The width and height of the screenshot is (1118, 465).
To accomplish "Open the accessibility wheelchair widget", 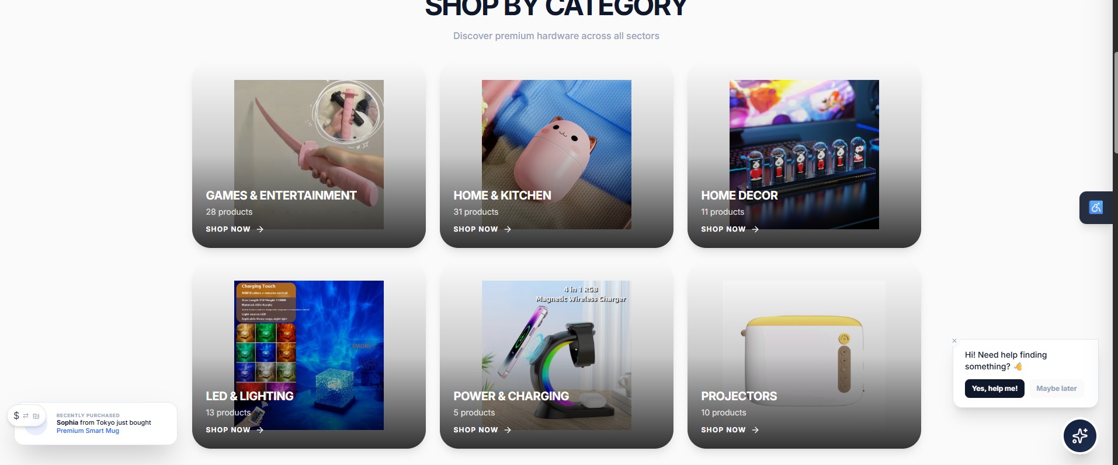I will click(x=1096, y=207).
